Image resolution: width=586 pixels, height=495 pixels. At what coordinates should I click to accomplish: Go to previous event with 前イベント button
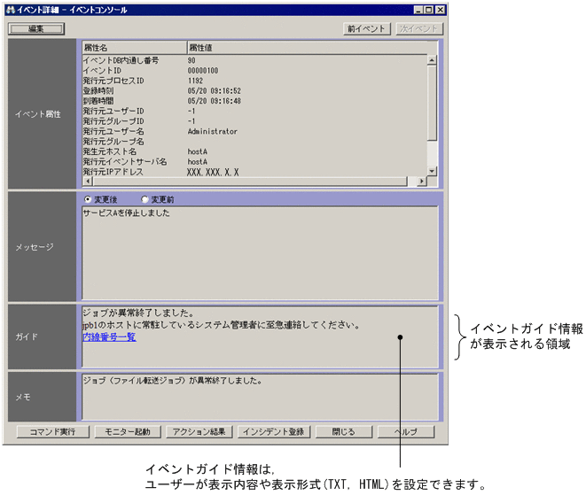click(x=367, y=28)
